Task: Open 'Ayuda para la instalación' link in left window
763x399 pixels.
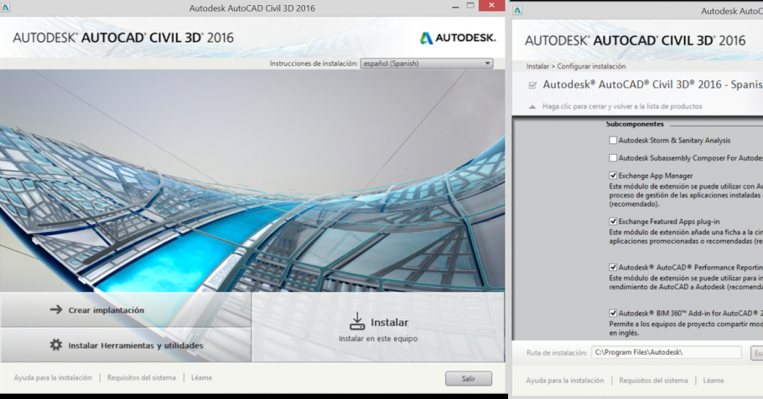Action: click(x=53, y=378)
